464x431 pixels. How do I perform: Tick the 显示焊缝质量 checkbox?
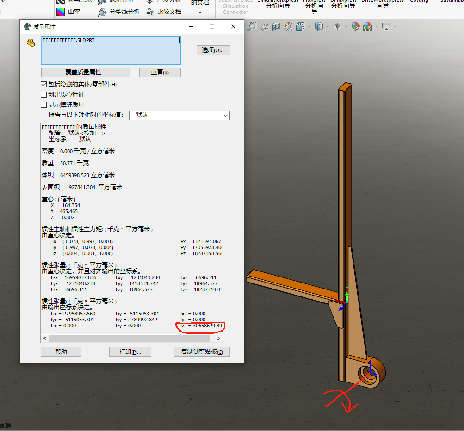(x=44, y=105)
